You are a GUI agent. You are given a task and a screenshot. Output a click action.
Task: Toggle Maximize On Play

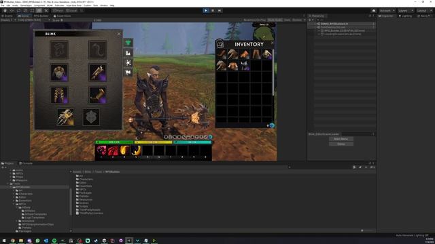point(254,20)
